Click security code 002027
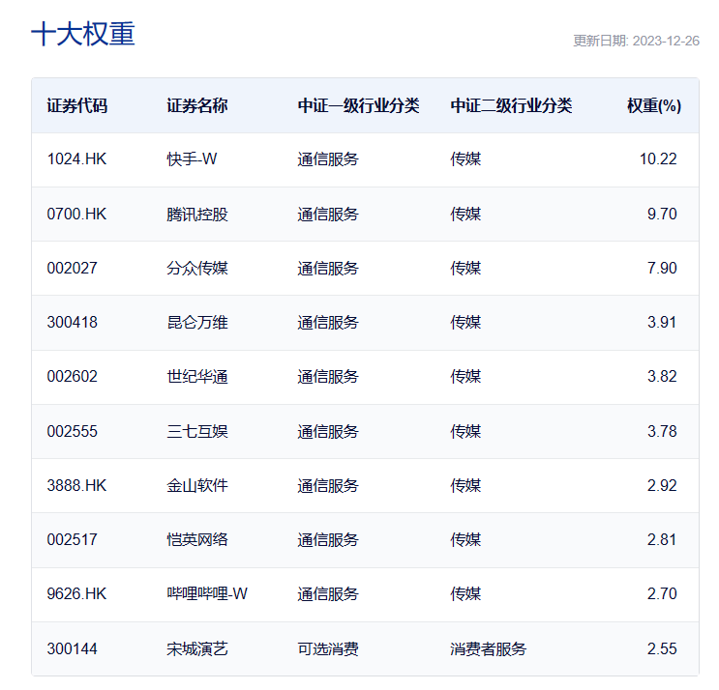 tap(72, 268)
